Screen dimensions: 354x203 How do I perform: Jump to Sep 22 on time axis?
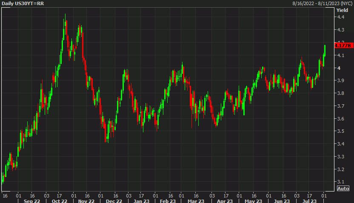(32, 200)
